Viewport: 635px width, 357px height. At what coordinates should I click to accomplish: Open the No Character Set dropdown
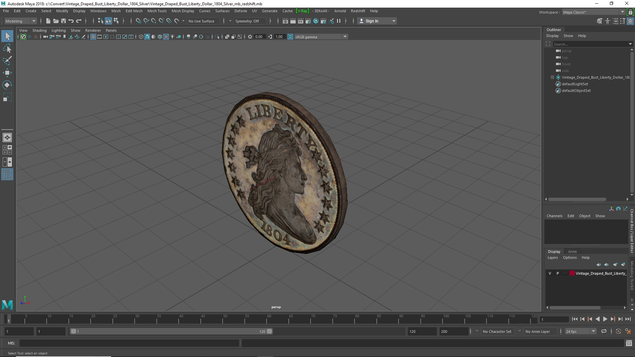coord(497,331)
